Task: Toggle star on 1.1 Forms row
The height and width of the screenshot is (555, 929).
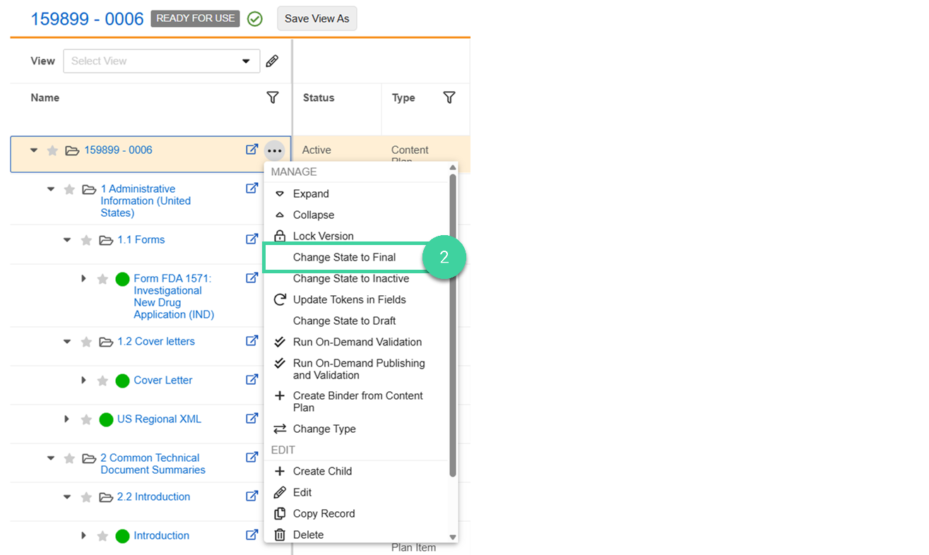Action: click(x=86, y=240)
